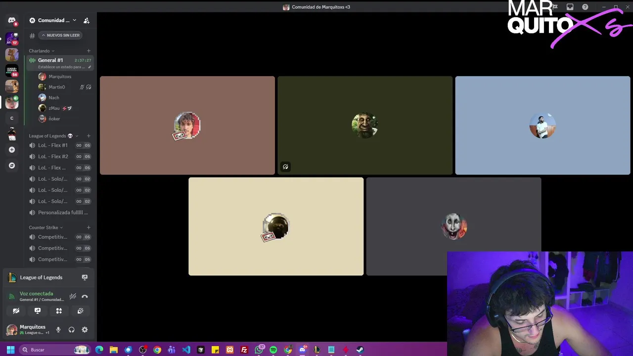
Task: Disconnect from voice with hang-up icon
Action: tap(85, 297)
